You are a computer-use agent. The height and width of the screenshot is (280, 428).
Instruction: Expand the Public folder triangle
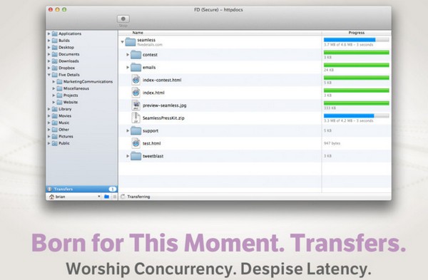pos(49,143)
